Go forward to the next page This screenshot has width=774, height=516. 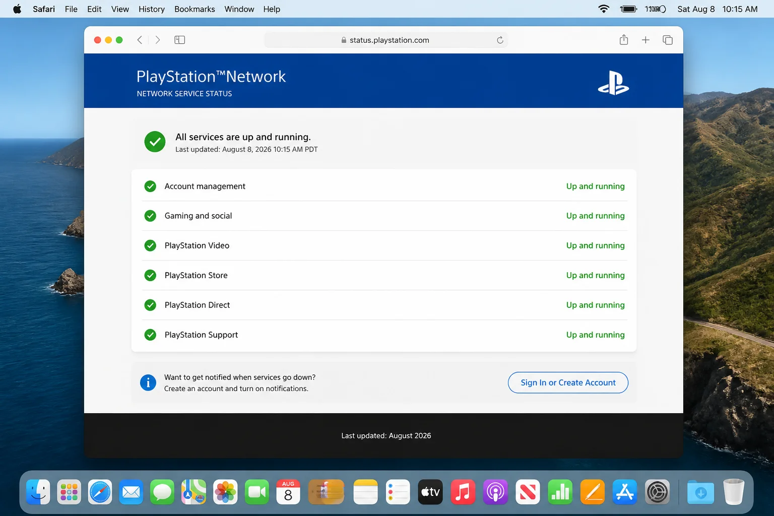click(158, 40)
